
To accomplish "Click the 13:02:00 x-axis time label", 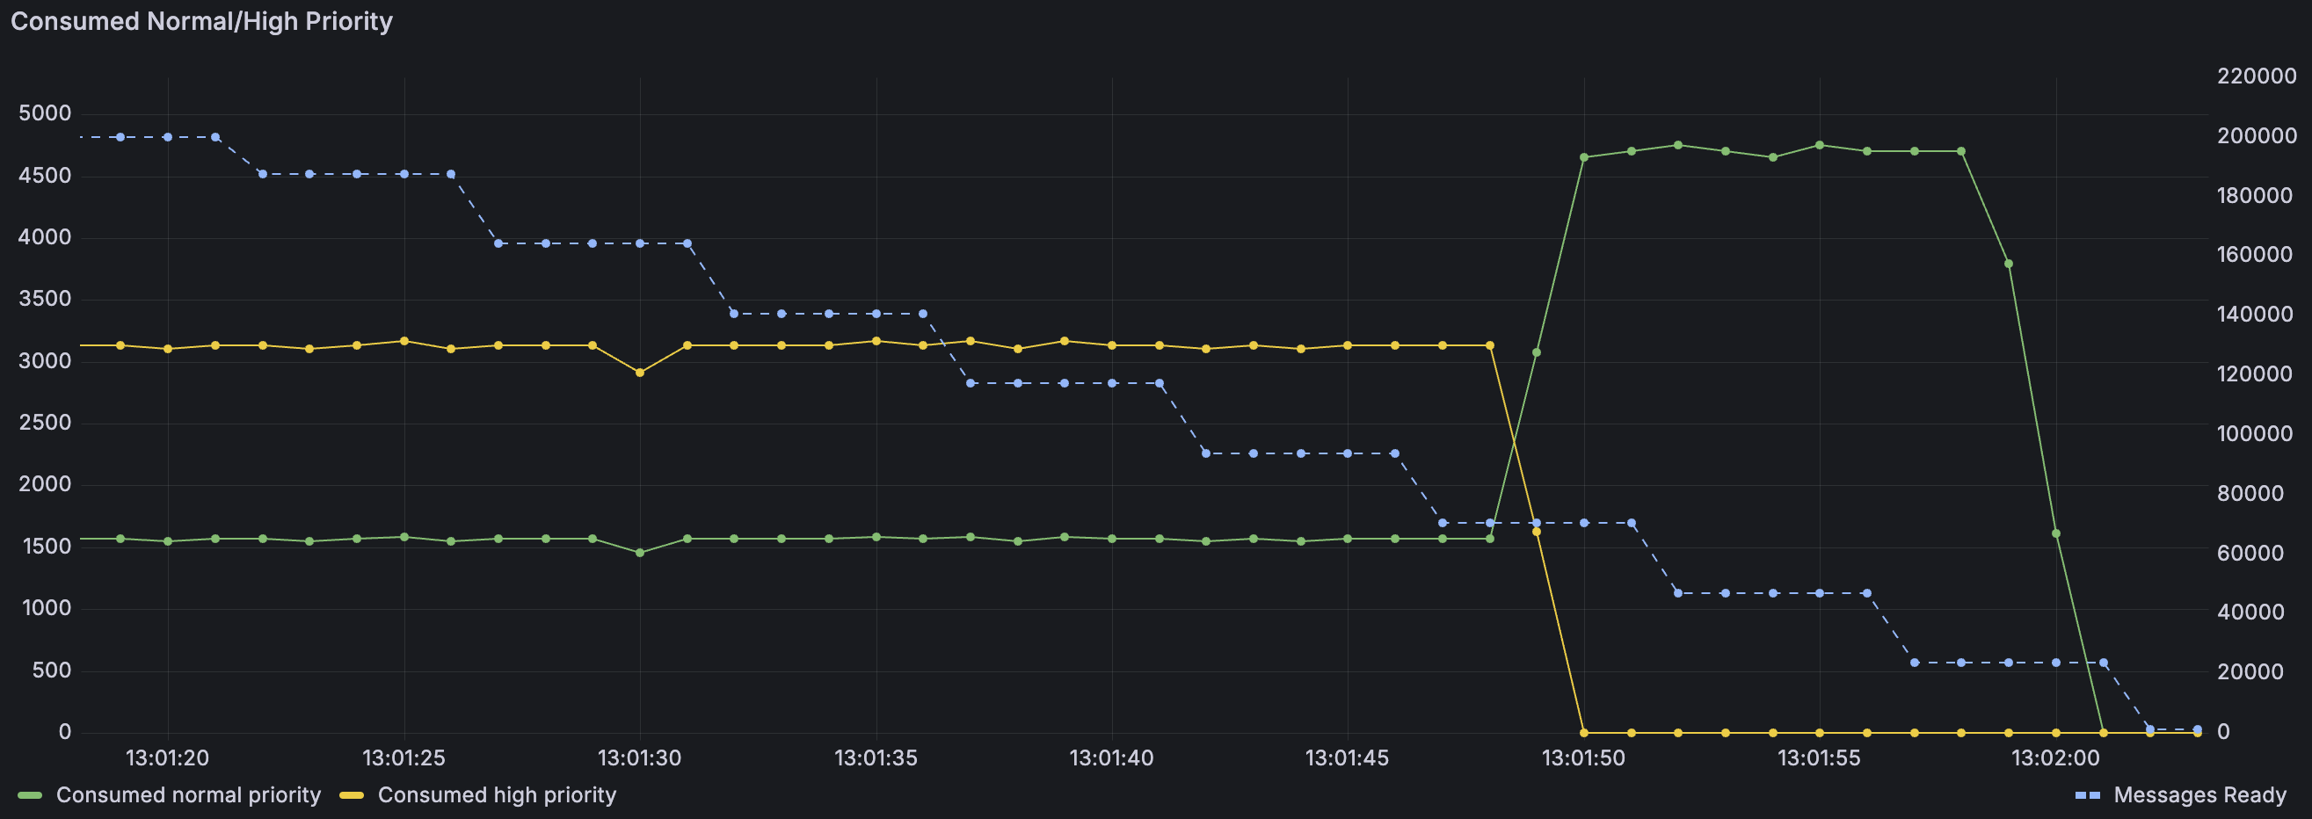I will coord(2055,758).
